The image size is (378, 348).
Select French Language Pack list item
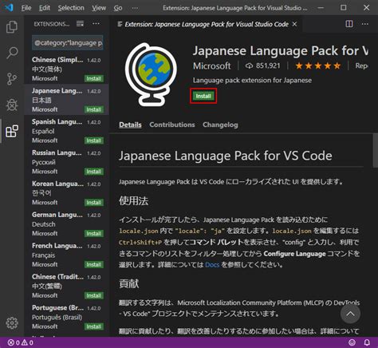(x=66, y=255)
